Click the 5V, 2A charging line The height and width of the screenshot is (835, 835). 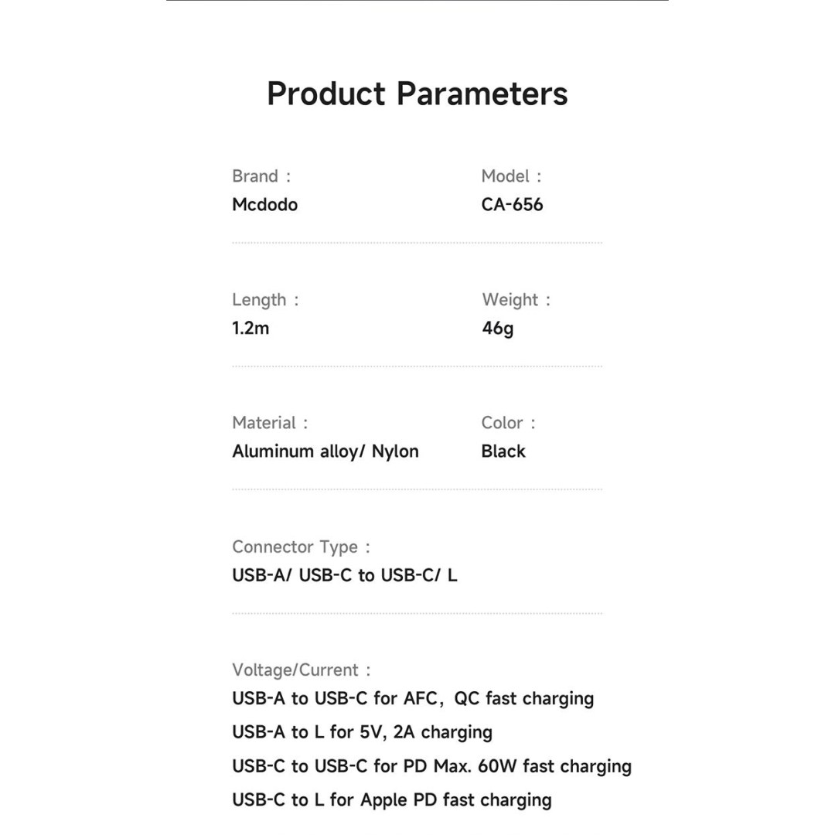coord(362,732)
